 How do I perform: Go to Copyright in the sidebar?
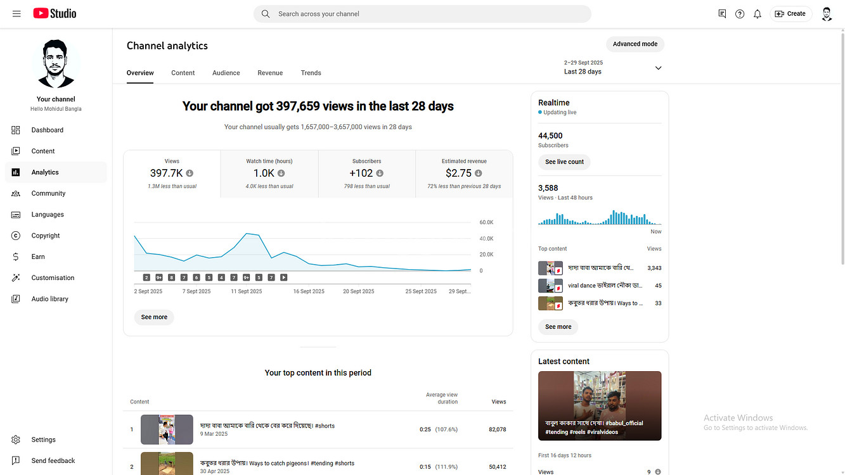coord(46,236)
